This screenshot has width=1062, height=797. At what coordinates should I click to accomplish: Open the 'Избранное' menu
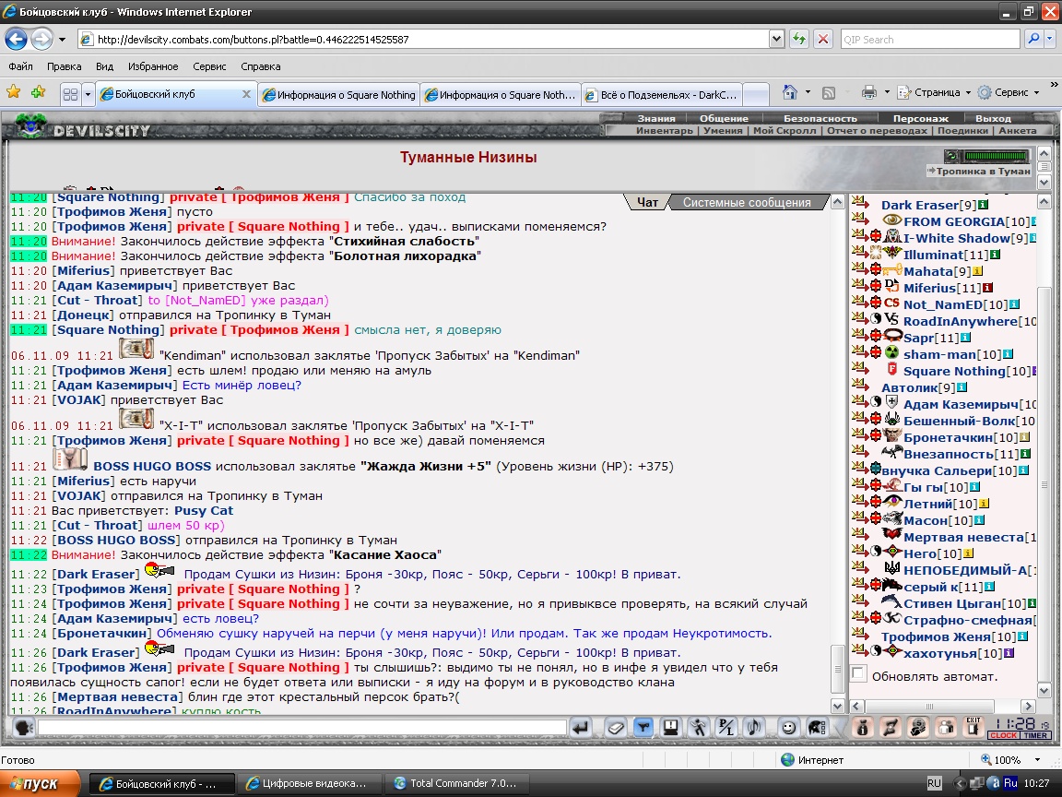[153, 66]
